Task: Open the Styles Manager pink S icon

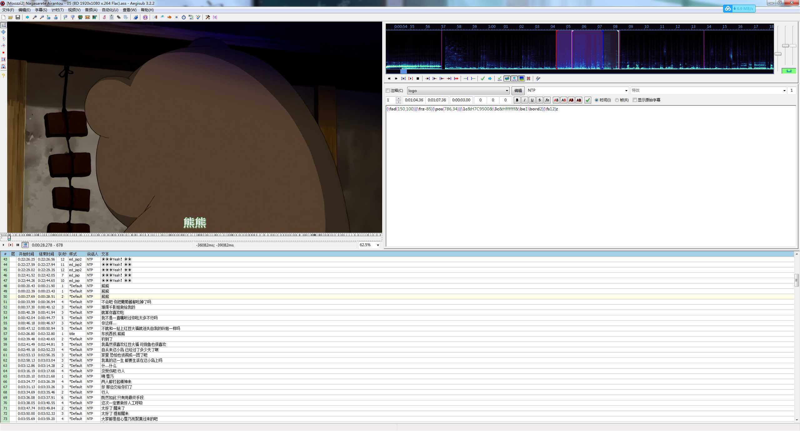Action: 104,17
